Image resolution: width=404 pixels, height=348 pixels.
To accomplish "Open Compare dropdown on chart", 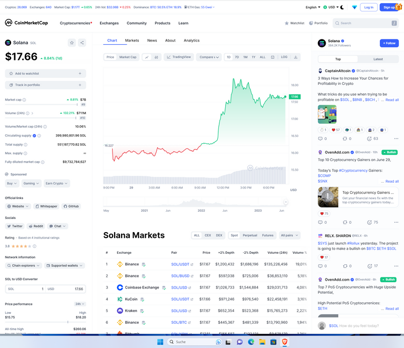I will click(x=209, y=57).
